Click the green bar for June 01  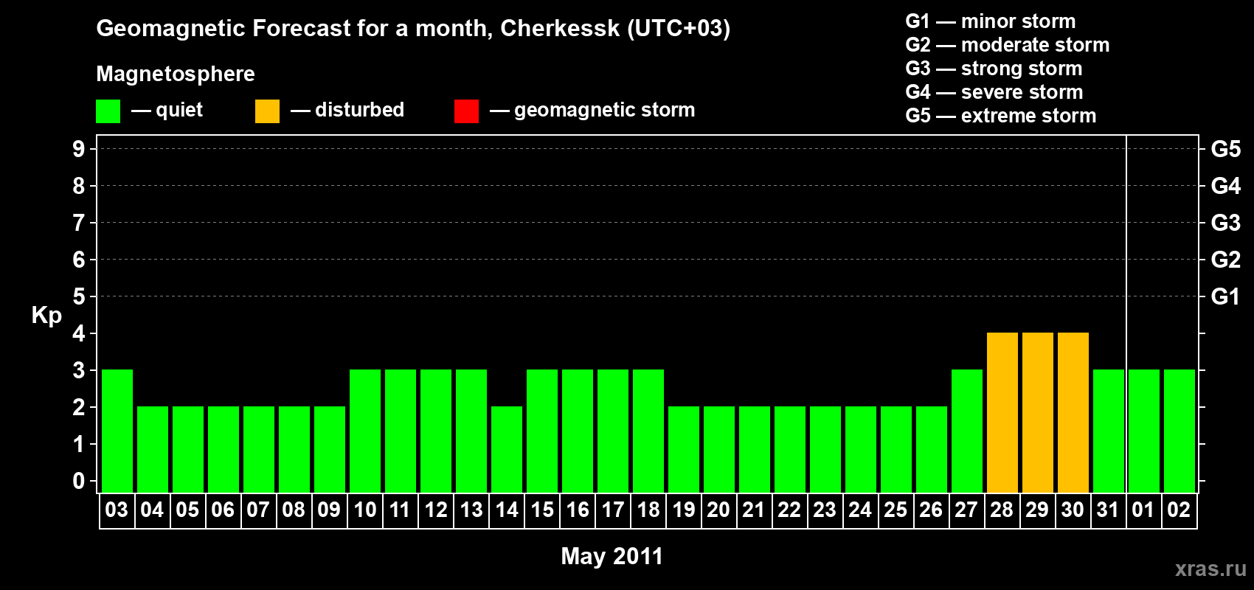pyautogui.click(x=1144, y=431)
